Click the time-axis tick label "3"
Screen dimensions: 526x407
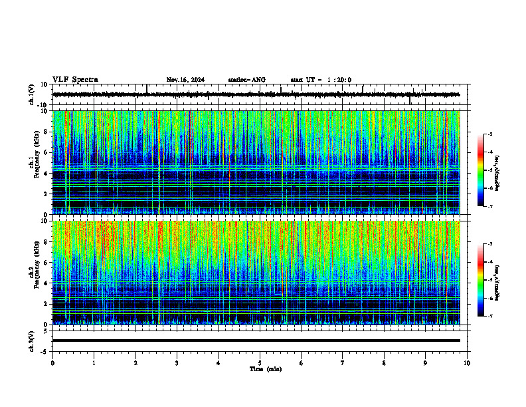point(177,363)
